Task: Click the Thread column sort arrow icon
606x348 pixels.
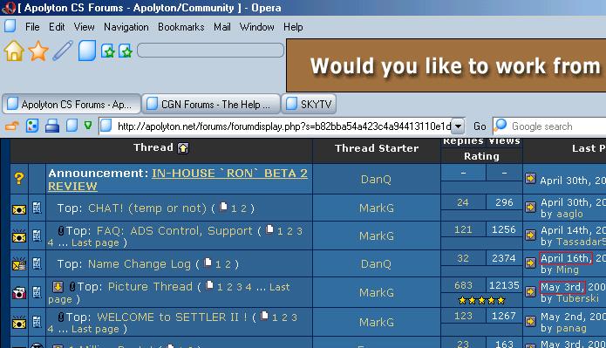Action: [183, 148]
